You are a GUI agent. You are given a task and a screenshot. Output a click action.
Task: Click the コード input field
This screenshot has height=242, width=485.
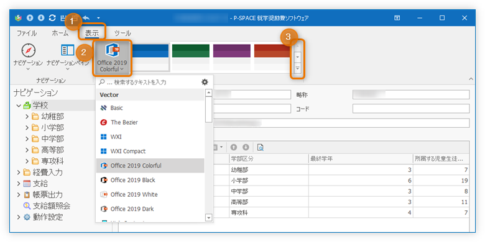pos(411,109)
